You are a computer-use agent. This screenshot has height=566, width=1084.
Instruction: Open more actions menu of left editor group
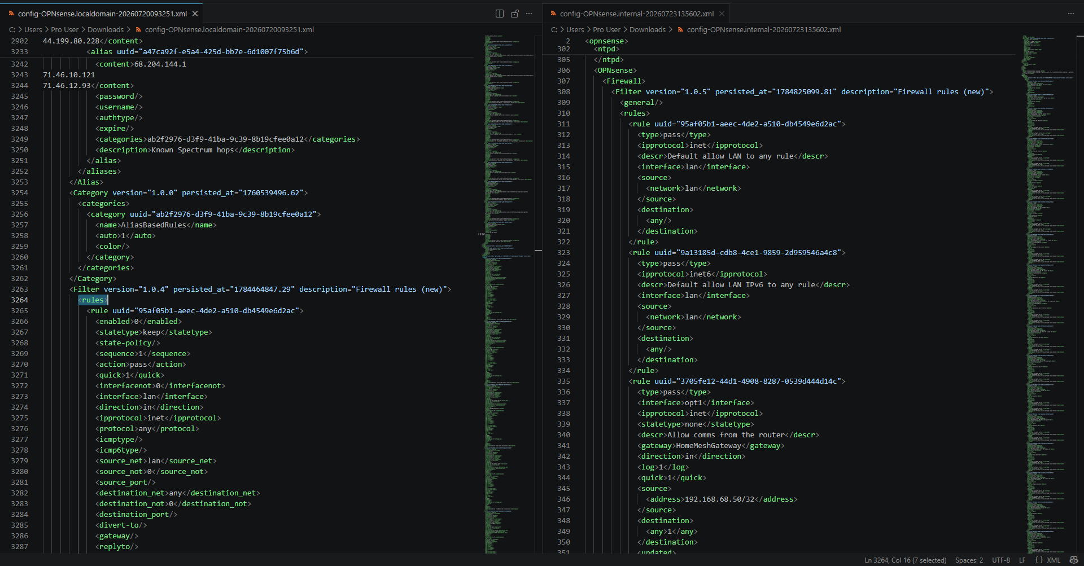(529, 14)
